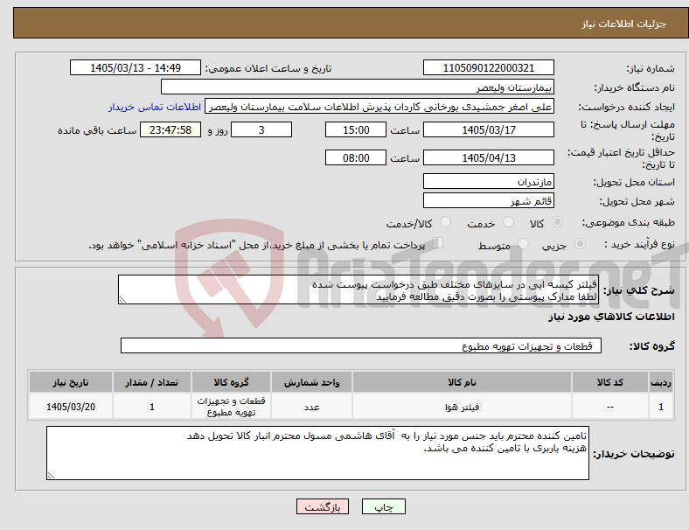Click the validity hour field 08:00
This screenshot has height=530, width=689.
(356, 157)
